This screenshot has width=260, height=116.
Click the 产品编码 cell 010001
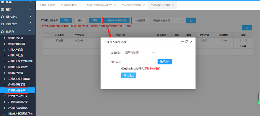coord(79,40)
